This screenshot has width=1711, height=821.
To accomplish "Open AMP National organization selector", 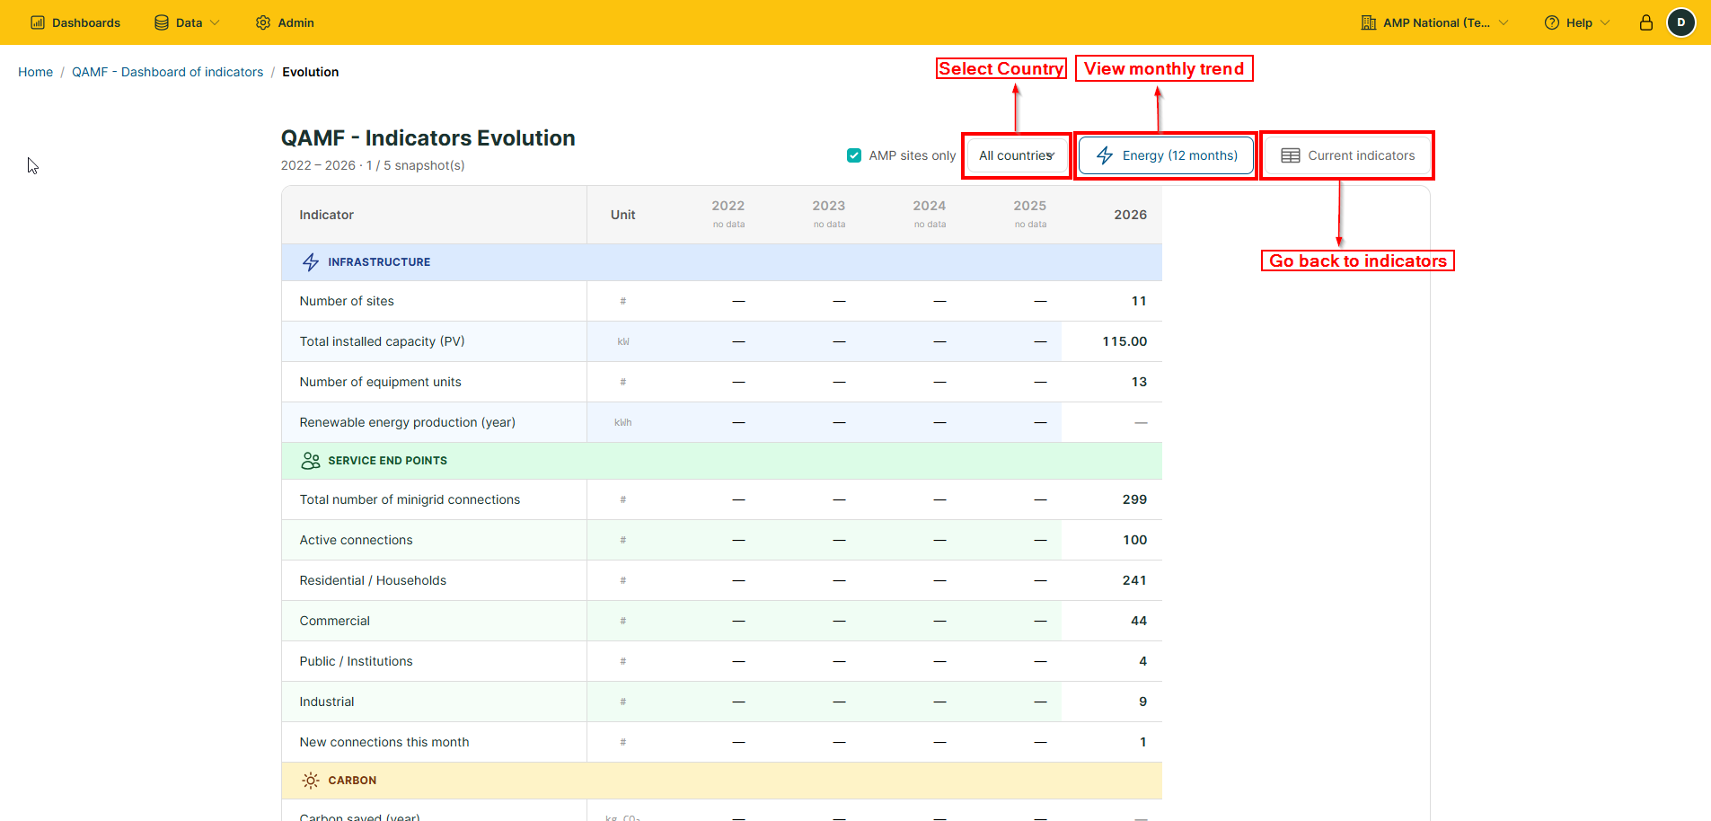I will tap(1434, 22).
